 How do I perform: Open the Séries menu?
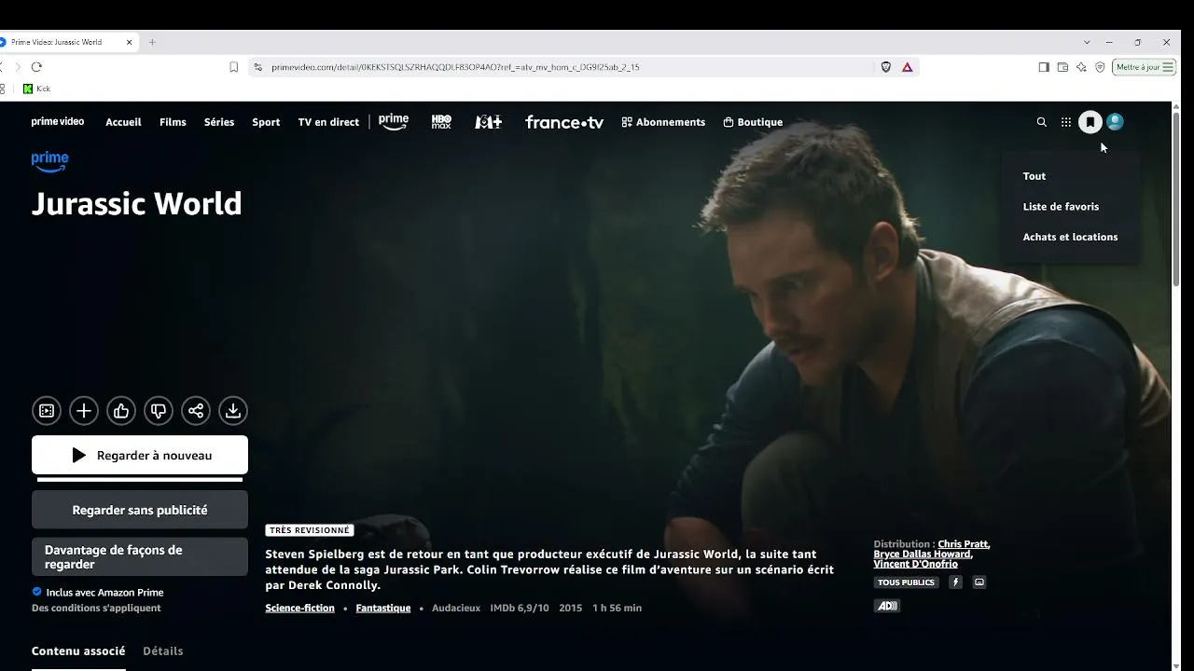click(219, 122)
